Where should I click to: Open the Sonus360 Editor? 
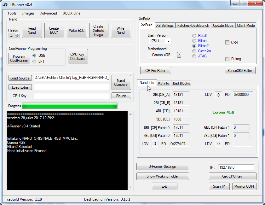tap(240, 71)
